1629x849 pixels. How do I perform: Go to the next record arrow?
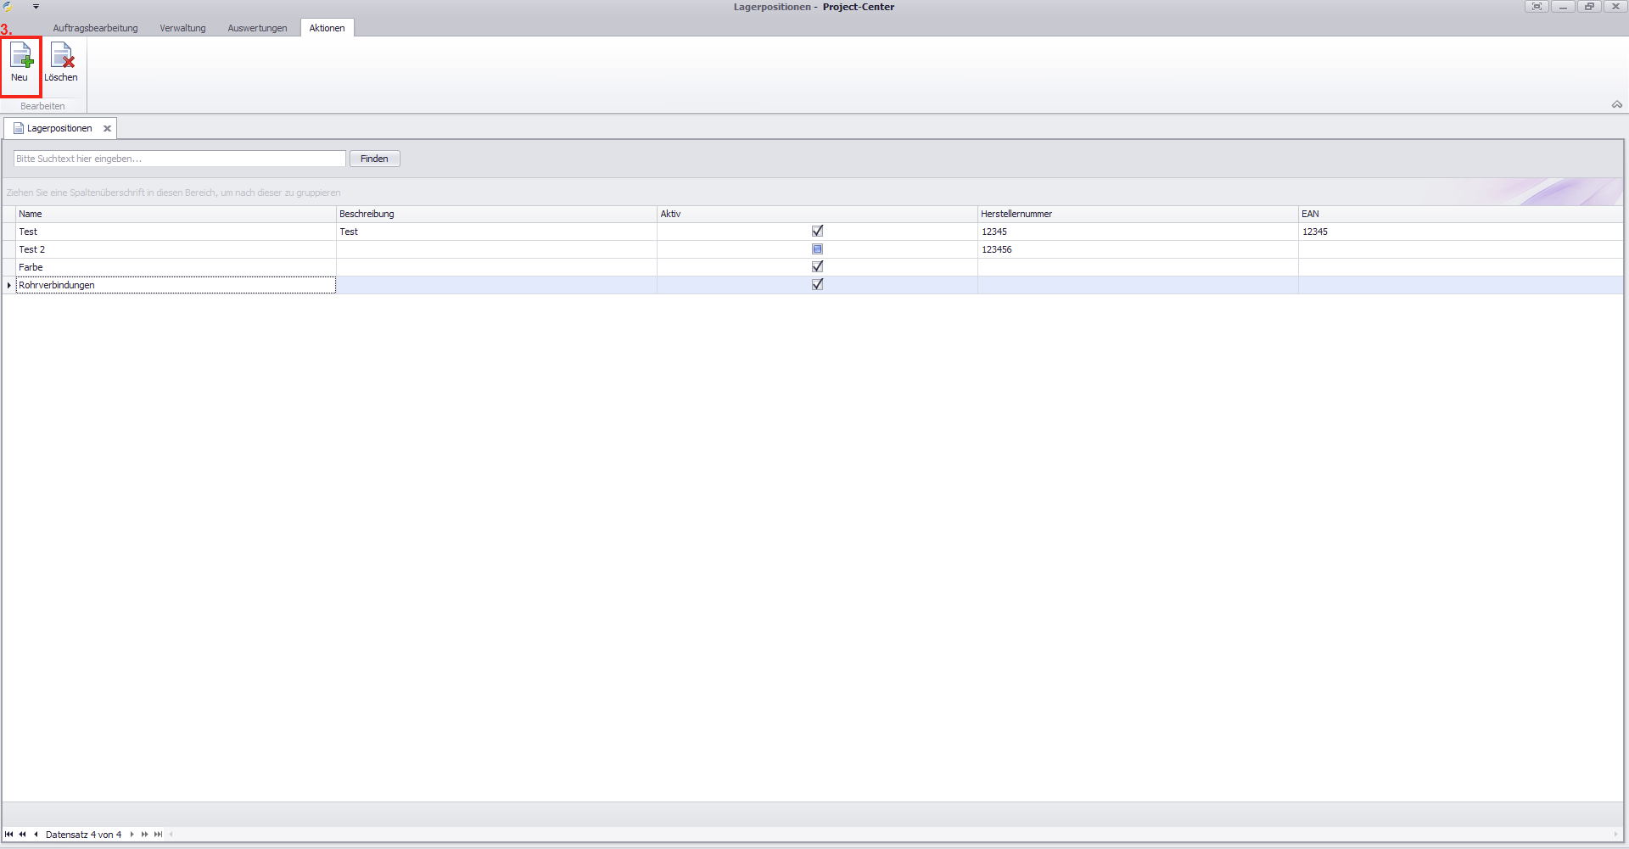(x=132, y=835)
